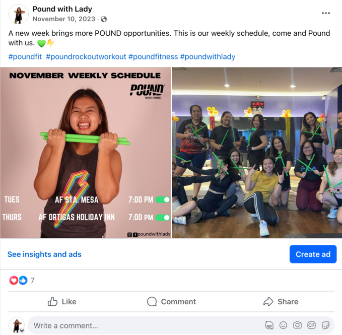342x335 pixels.
Task: Click the Create ad button
Action: pyautogui.click(x=313, y=254)
